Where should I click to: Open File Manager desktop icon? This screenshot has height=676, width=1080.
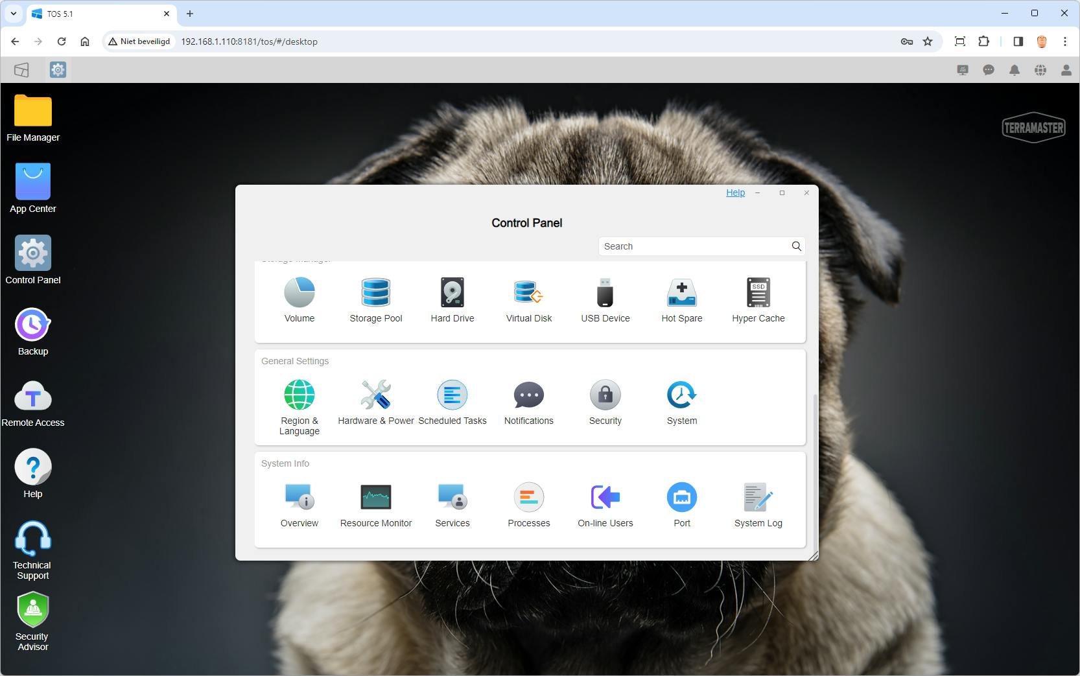33,118
